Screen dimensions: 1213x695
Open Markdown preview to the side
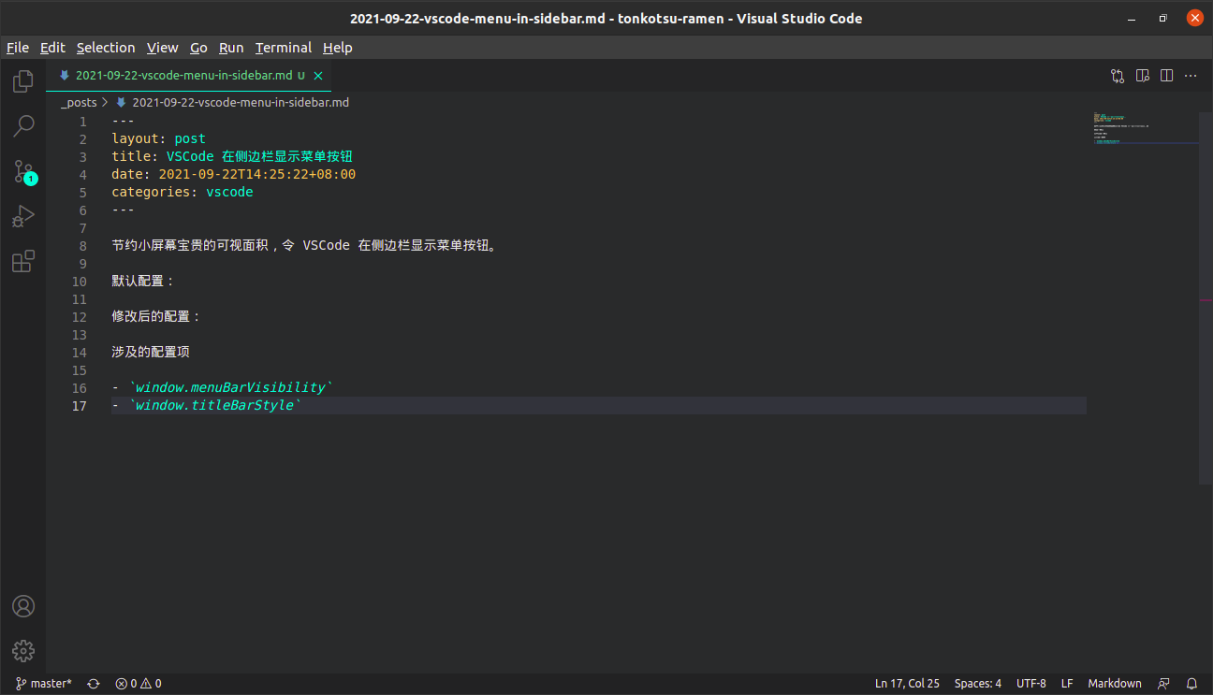pyautogui.click(x=1142, y=76)
